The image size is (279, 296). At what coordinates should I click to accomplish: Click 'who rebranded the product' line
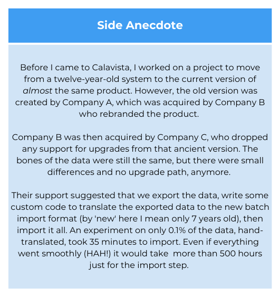pos(139,114)
